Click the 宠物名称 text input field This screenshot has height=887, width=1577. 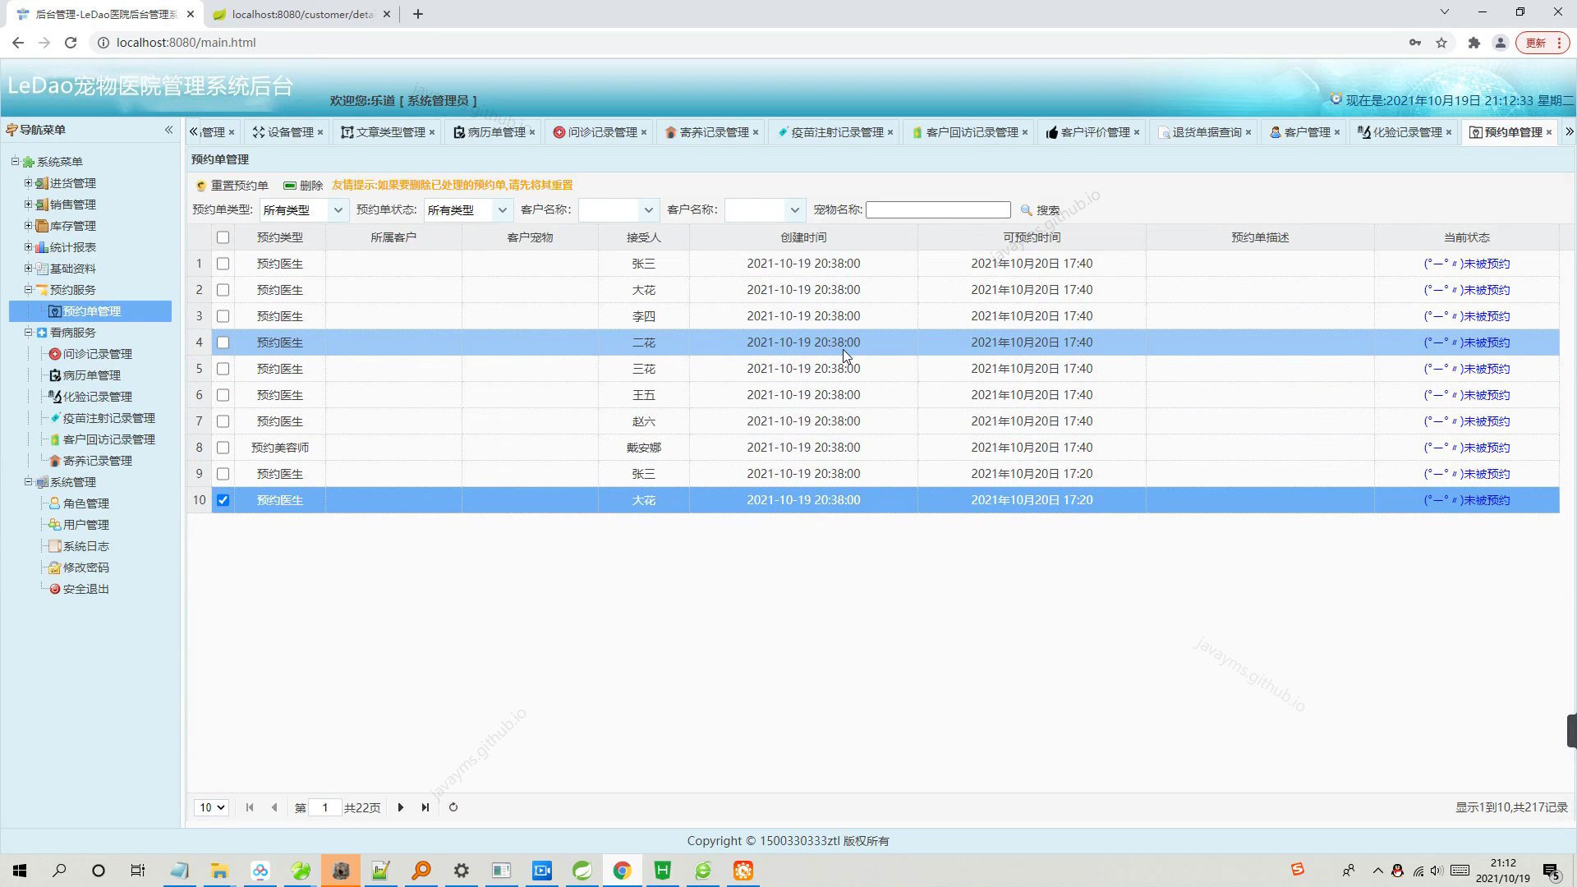pyautogui.click(x=938, y=210)
